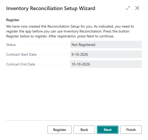Go Back to the previous wizard step
Image resolution: width=148 pixels, height=140 pixels.
coord(84,130)
